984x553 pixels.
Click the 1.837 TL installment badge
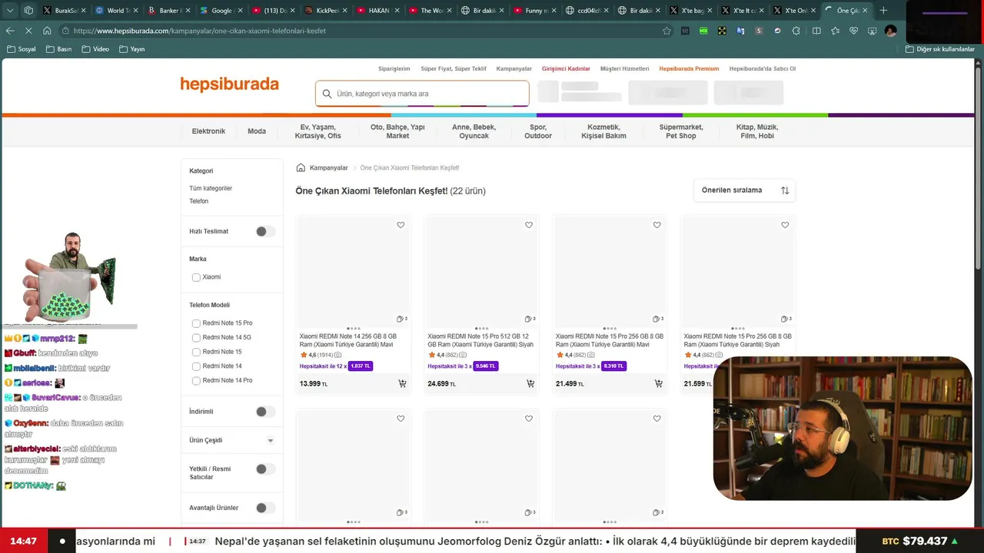tap(361, 366)
